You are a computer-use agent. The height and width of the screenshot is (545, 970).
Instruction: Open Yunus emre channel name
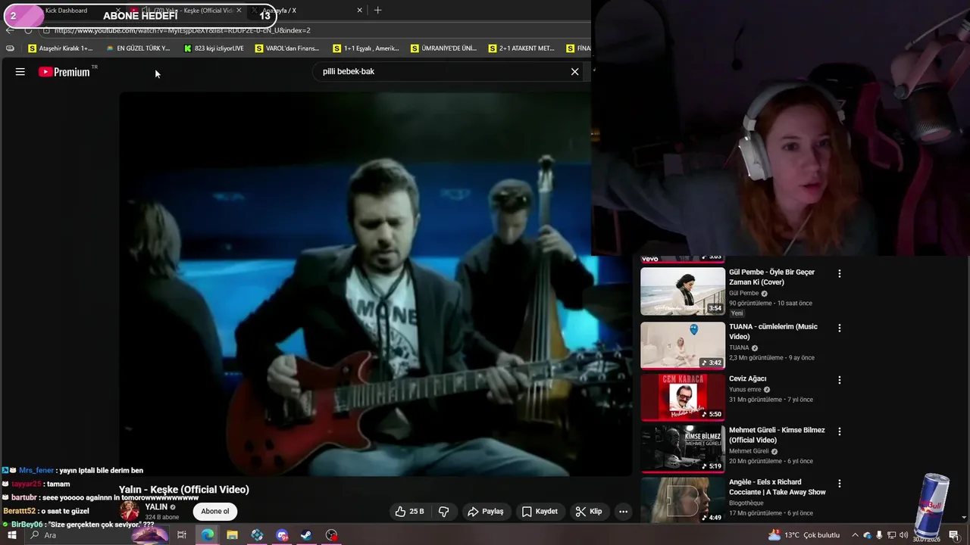pos(745,390)
